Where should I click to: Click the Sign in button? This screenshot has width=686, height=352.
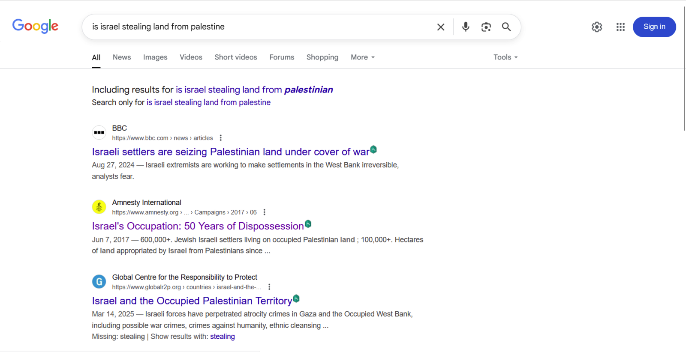(x=654, y=27)
